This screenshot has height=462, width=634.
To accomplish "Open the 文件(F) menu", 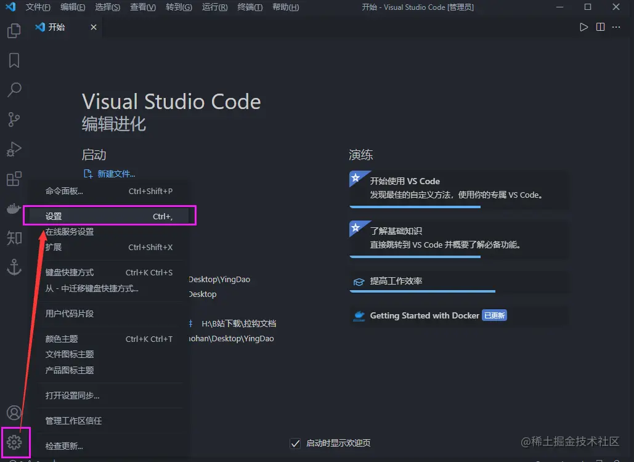I will click(38, 7).
